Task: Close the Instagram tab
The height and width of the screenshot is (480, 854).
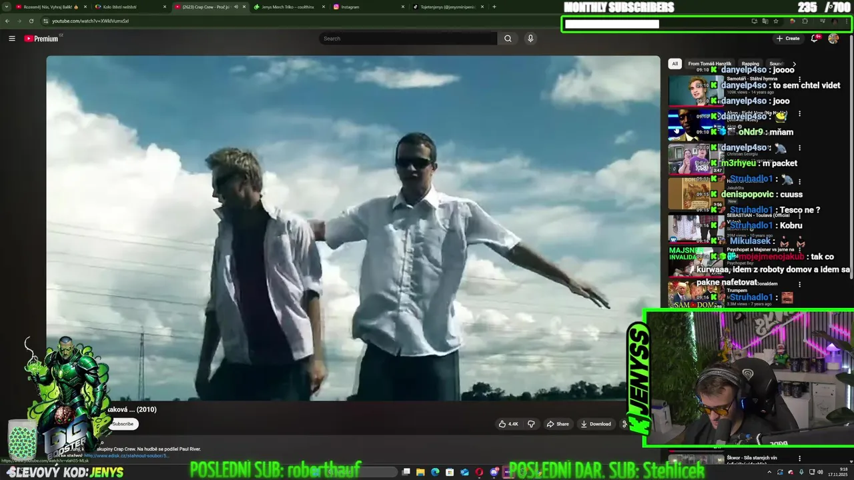Action: pos(402,7)
